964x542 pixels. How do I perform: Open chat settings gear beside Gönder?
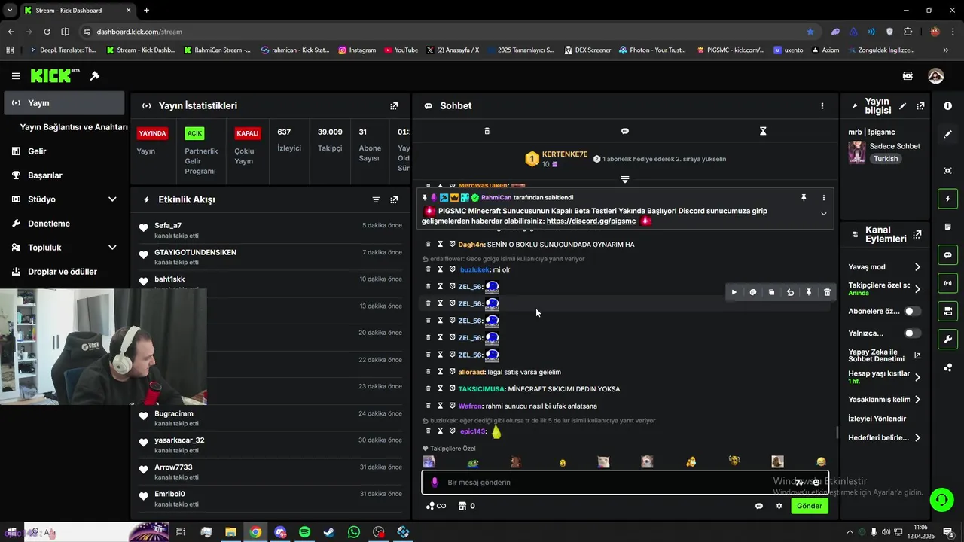(779, 506)
